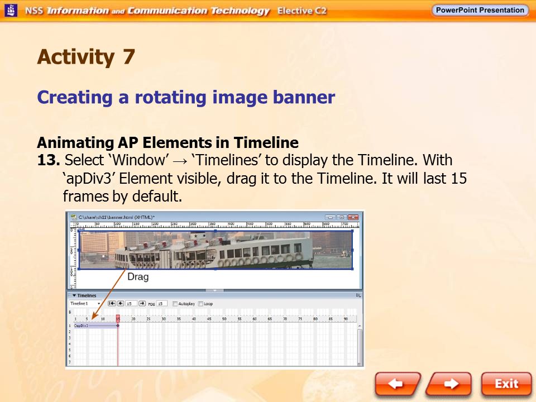
Task: Click the NSS logo icon at top left
Action: 11,10
